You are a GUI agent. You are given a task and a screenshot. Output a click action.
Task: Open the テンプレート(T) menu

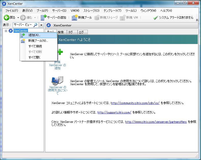[x=112, y=10]
